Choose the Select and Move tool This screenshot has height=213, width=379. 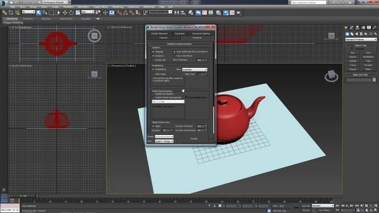pyautogui.click(x=65, y=12)
